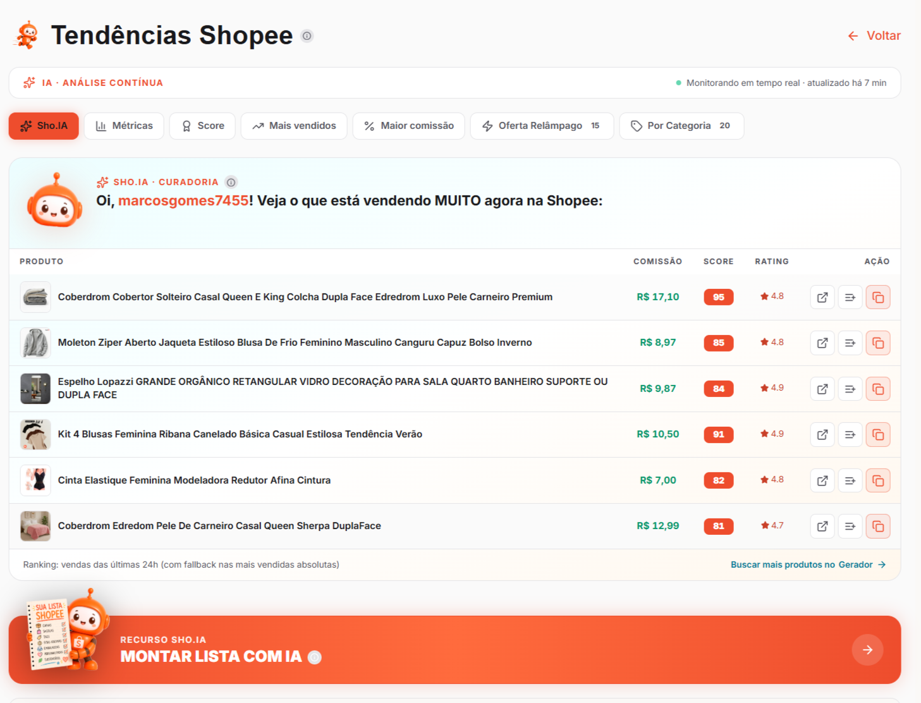Select the Sho.IA tab
This screenshot has height=703, width=921.
point(44,126)
